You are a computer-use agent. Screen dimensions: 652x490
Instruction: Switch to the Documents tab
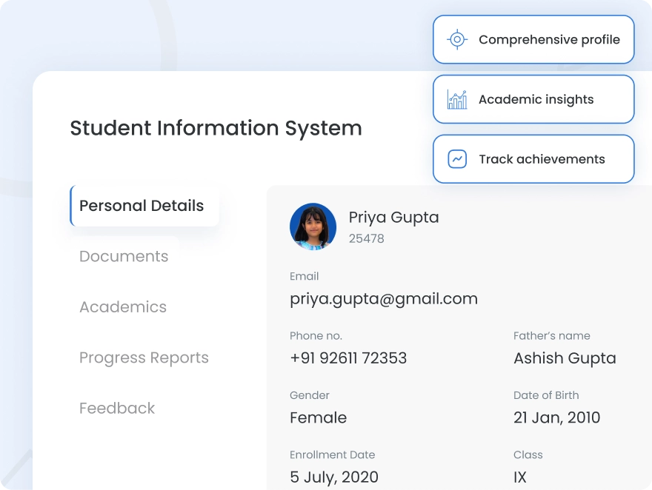coord(124,256)
